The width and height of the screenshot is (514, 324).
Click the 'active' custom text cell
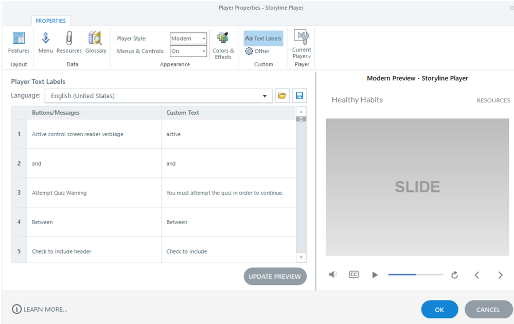228,134
